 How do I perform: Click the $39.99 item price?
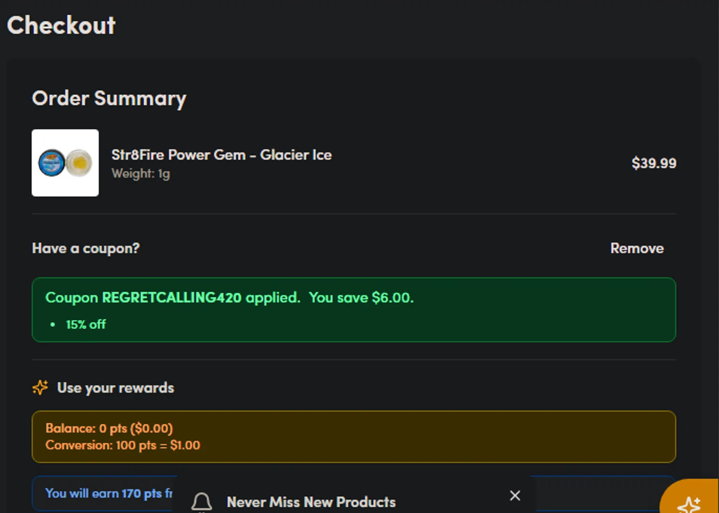(x=654, y=163)
